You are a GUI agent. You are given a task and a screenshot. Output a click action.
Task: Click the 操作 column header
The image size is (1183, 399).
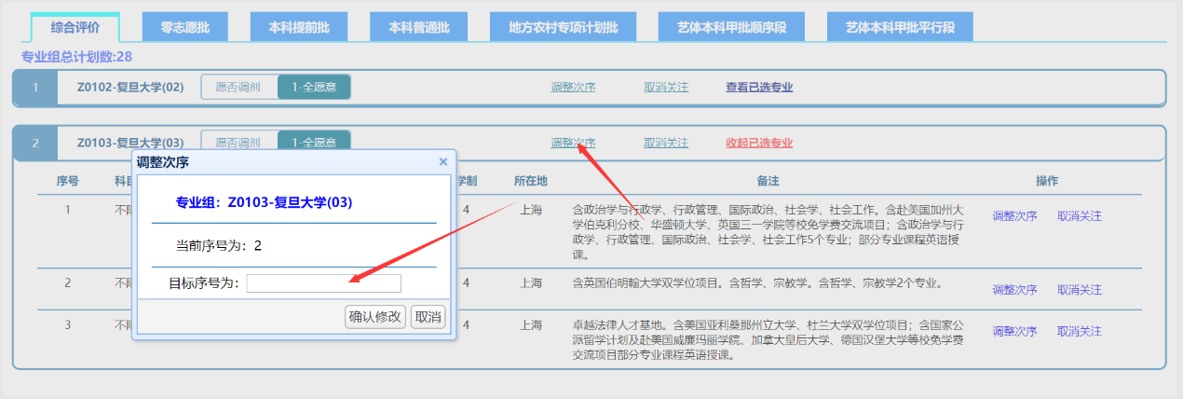coord(1047,181)
